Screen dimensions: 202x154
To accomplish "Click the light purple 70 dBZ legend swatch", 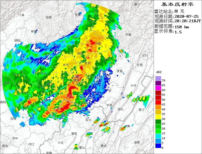I will [158, 79].
